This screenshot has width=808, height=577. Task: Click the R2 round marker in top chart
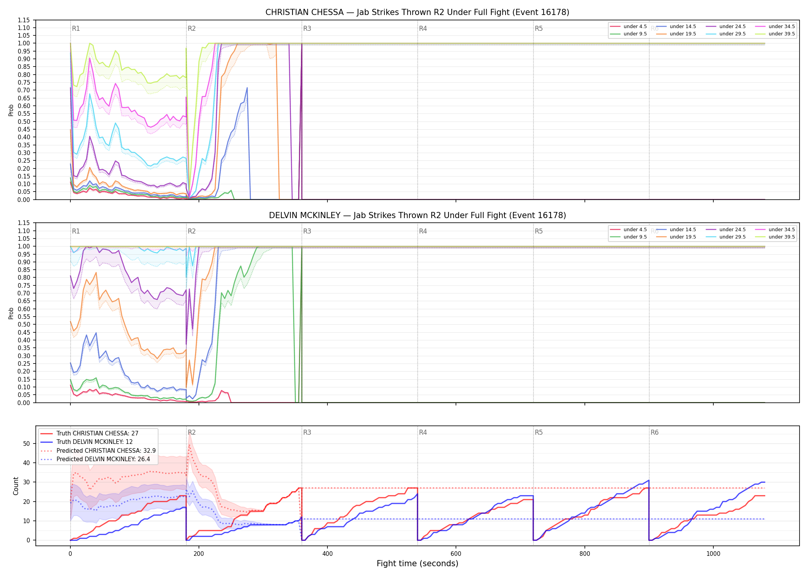[x=192, y=28]
